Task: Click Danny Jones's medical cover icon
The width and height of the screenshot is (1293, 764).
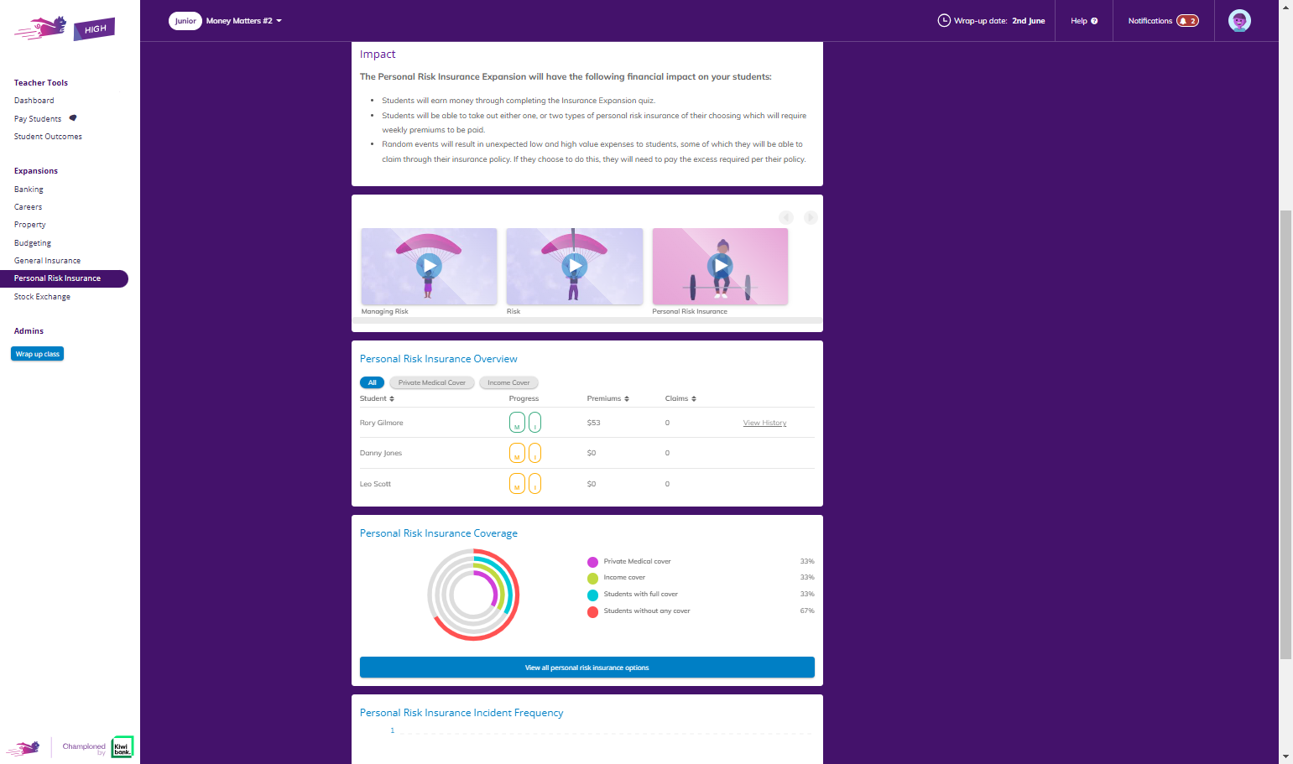Action: pyautogui.click(x=517, y=453)
